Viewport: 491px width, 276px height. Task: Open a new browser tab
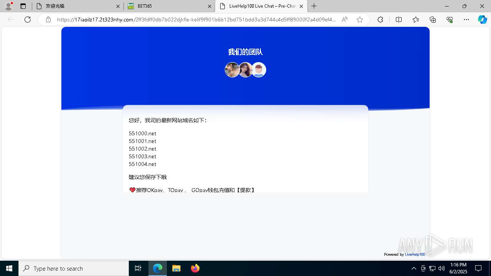[314, 6]
